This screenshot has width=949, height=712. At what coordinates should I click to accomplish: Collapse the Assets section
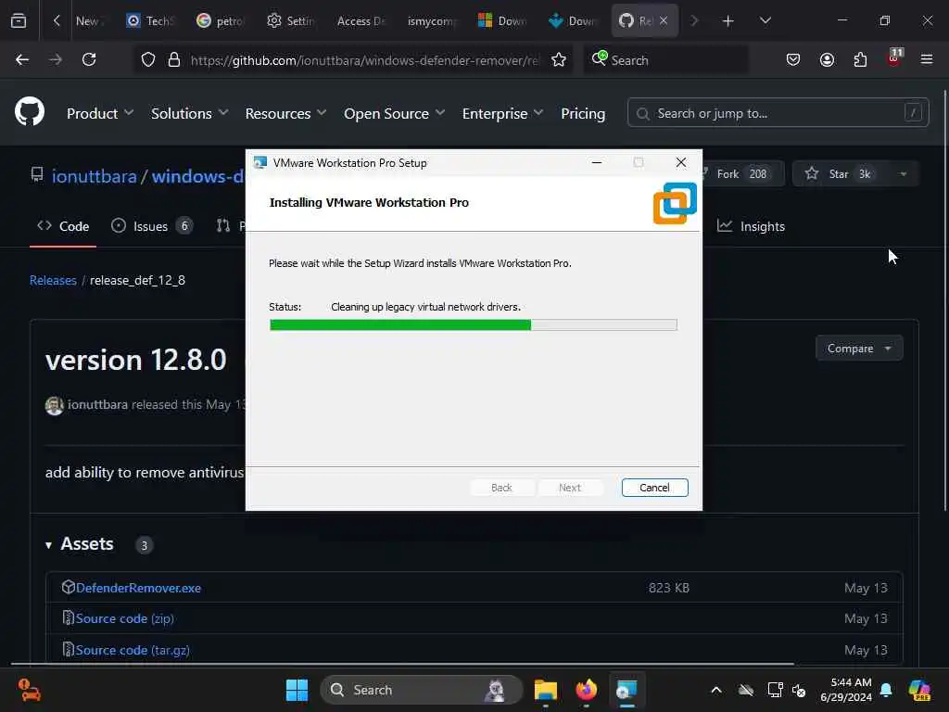48,545
